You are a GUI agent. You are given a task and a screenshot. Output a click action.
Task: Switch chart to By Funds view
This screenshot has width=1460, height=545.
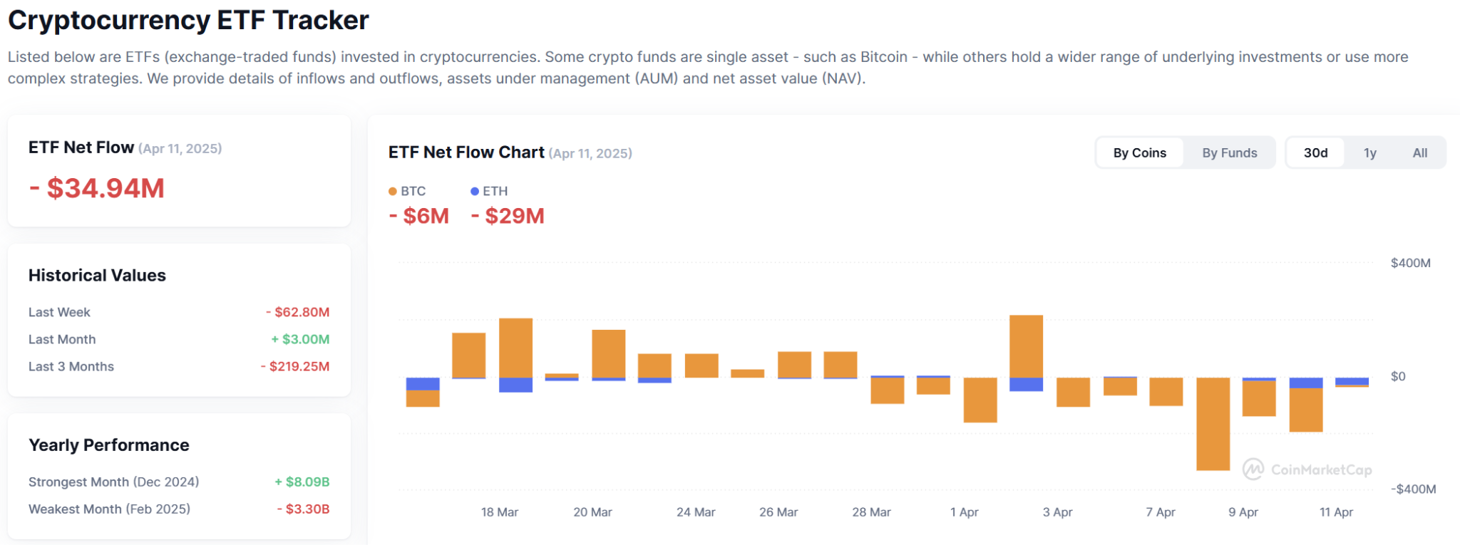pos(1230,152)
